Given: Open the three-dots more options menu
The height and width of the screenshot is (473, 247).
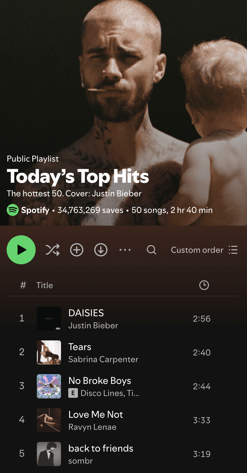Looking at the screenshot, I should [125, 250].
